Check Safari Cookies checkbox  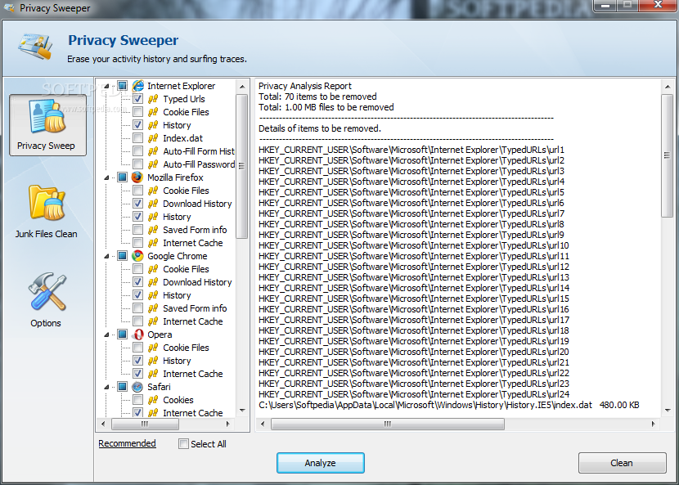click(137, 400)
